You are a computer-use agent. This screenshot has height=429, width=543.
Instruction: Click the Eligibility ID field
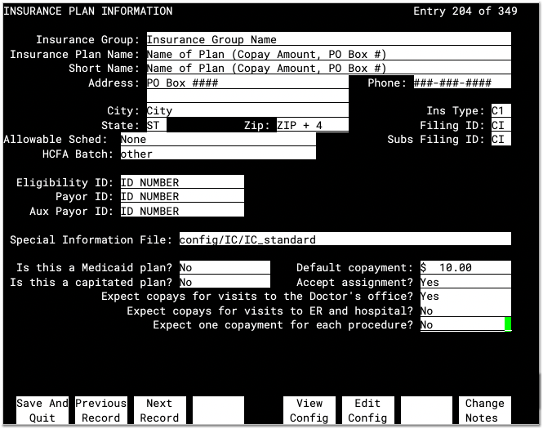[x=182, y=182]
